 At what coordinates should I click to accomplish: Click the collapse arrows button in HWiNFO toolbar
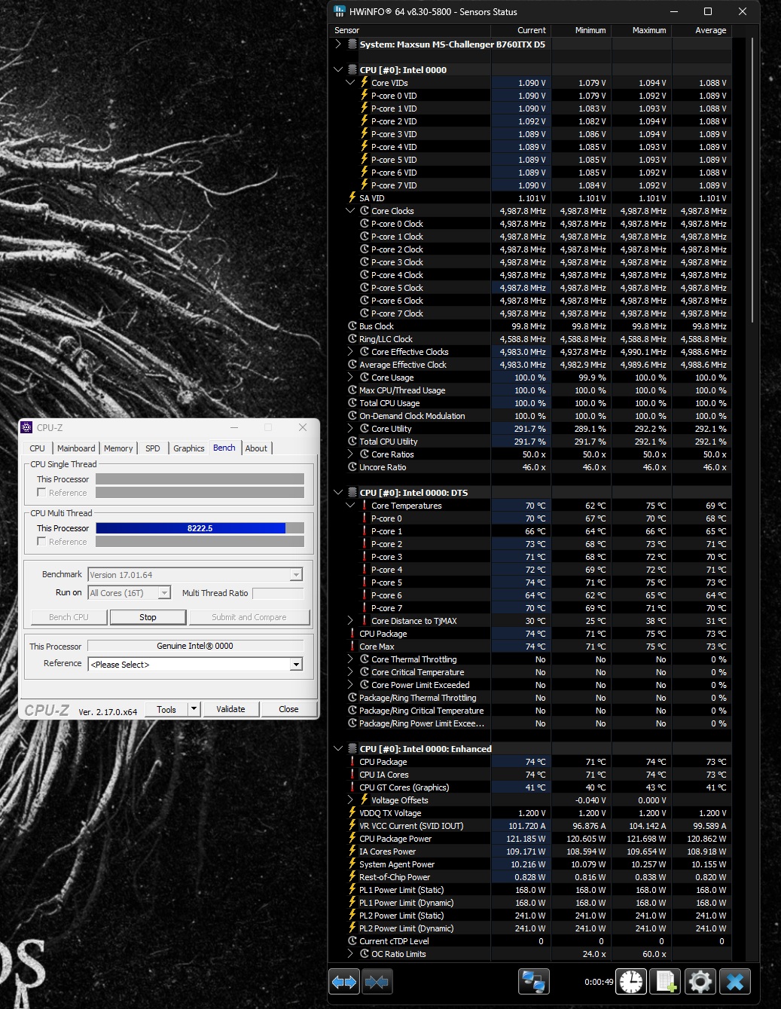tap(376, 982)
